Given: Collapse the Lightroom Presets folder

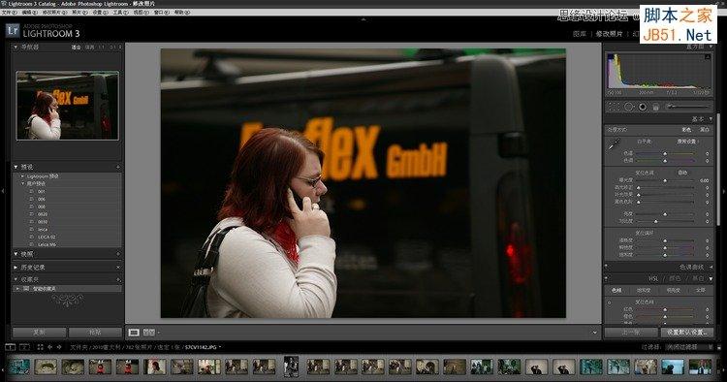Looking at the screenshot, I should (x=22, y=176).
